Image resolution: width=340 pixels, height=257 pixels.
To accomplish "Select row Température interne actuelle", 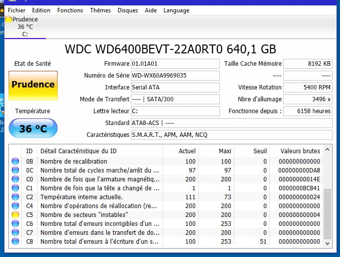I will coord(166,197).
